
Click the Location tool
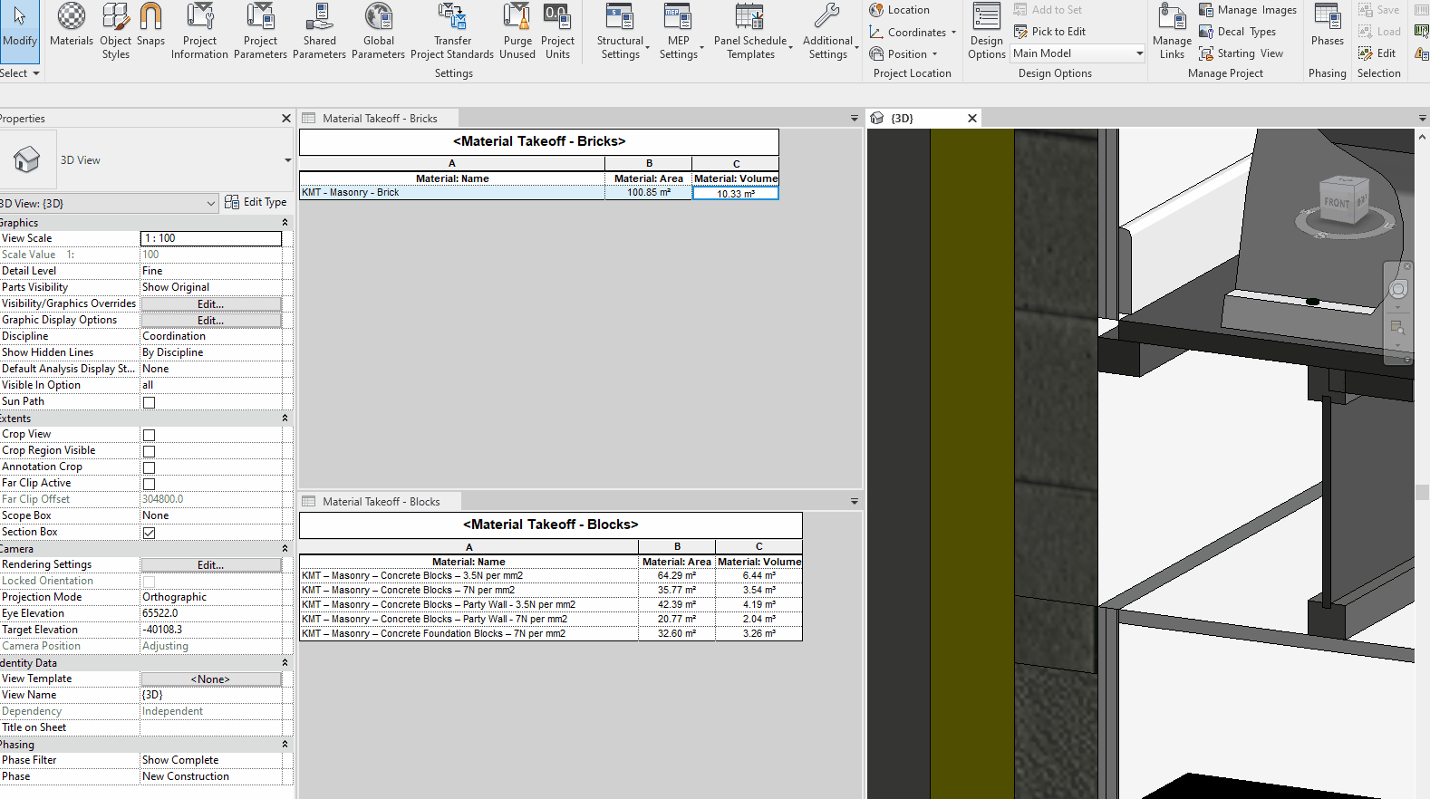900,10
